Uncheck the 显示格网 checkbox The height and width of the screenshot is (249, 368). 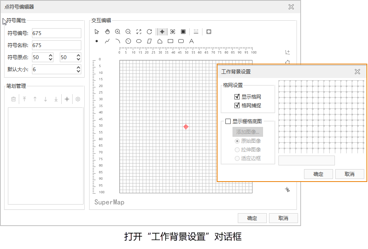click(x=237, y=97)
